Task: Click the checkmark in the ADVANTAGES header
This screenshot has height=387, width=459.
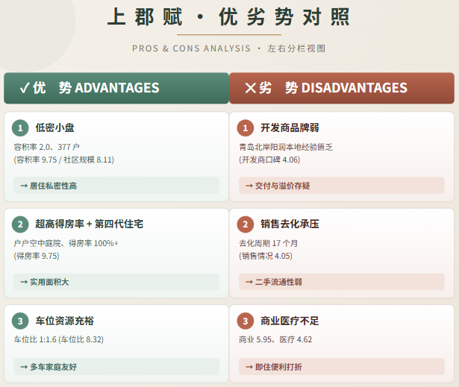Action: [25, 88]
